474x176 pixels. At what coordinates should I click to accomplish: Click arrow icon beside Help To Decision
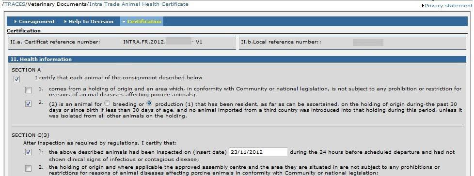pyautogui.click(x=65, y=22)
